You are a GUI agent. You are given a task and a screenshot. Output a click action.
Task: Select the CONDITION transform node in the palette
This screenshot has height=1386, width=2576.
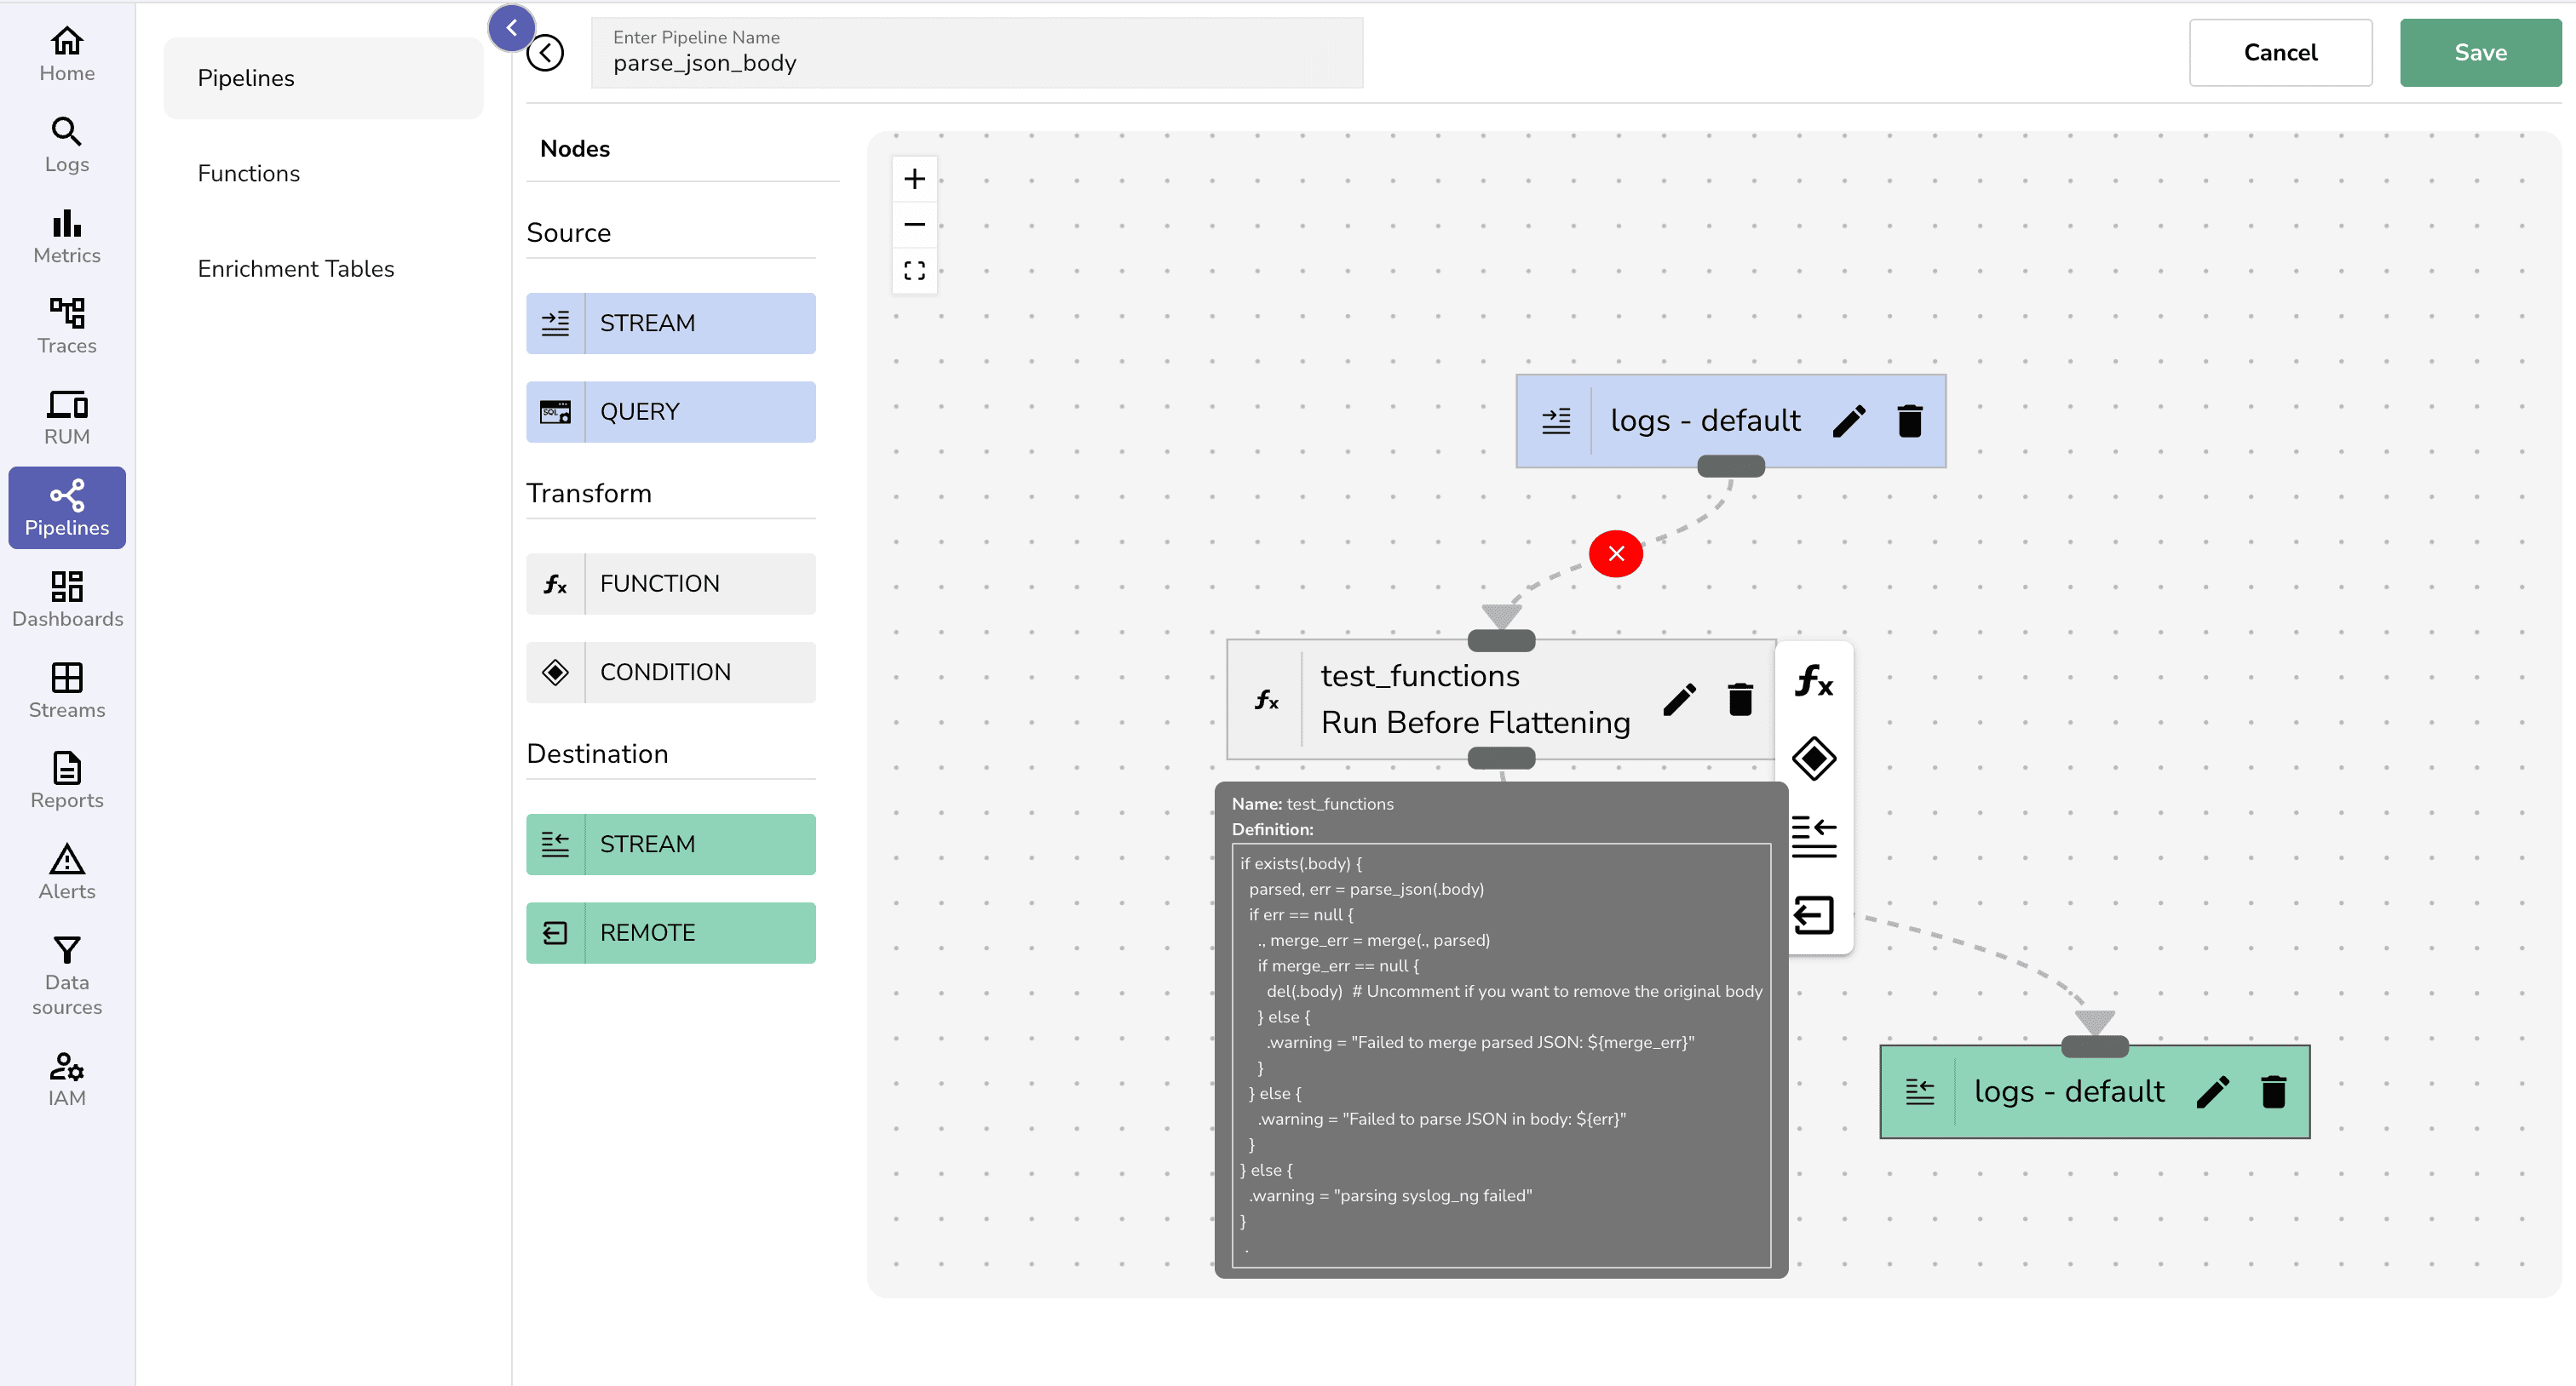click(x=670, y=672)
